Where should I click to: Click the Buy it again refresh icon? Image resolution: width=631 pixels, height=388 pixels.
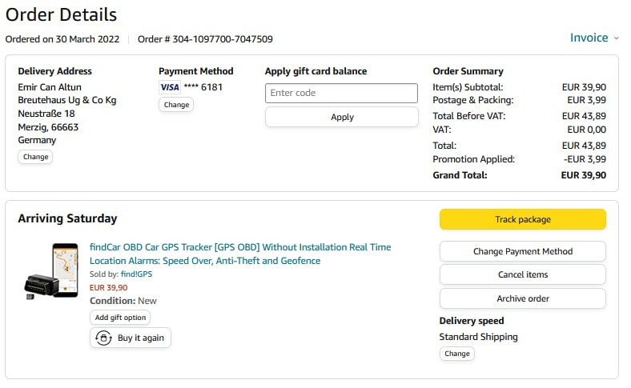[104, 338]
